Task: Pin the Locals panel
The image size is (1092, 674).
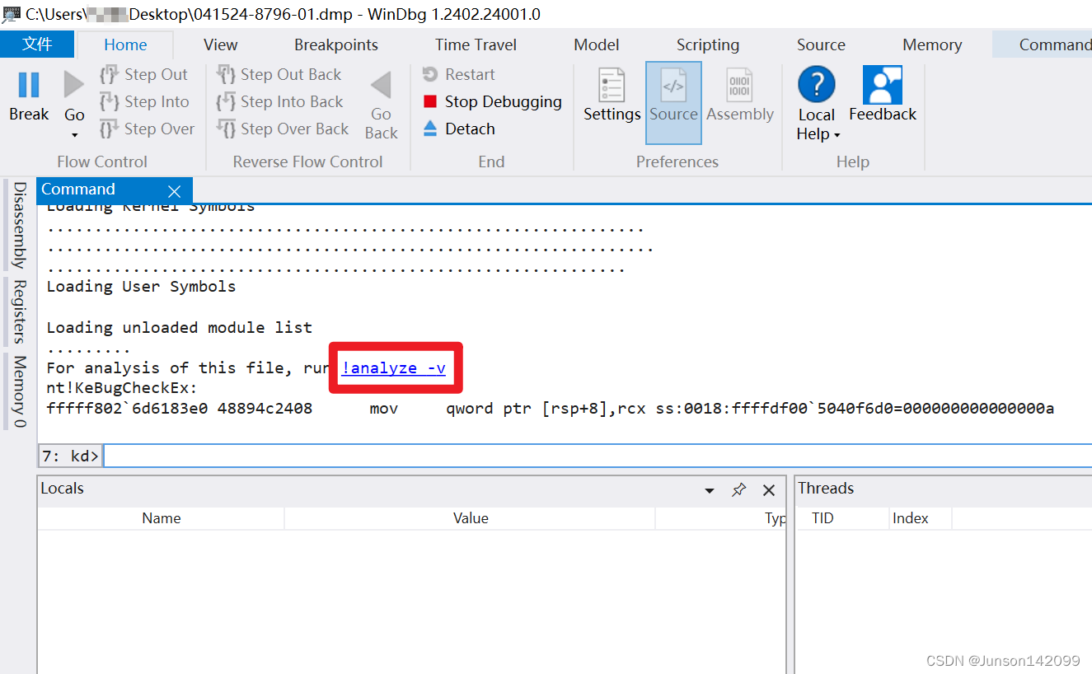Action: point(738,490)
